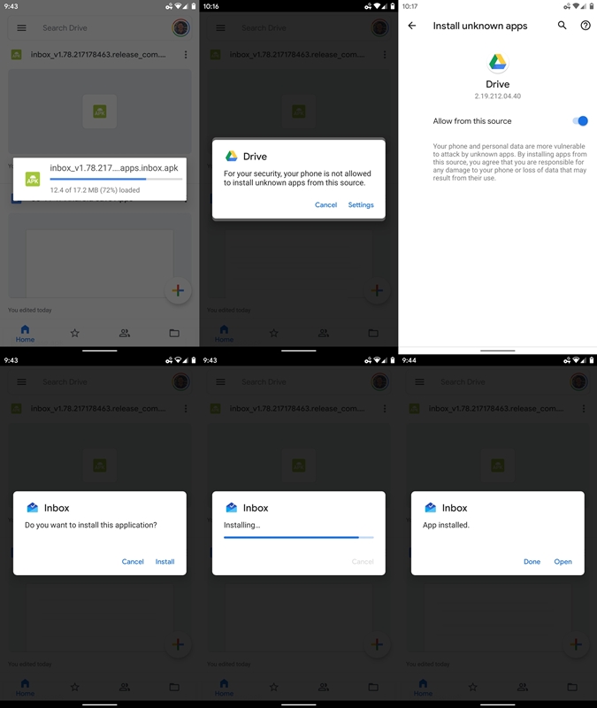The height and width of the screenshot is (708, 597).
Task: Tap Drive icon in security warning dialog
Action: pyautogui.click(x=232, y=157)
